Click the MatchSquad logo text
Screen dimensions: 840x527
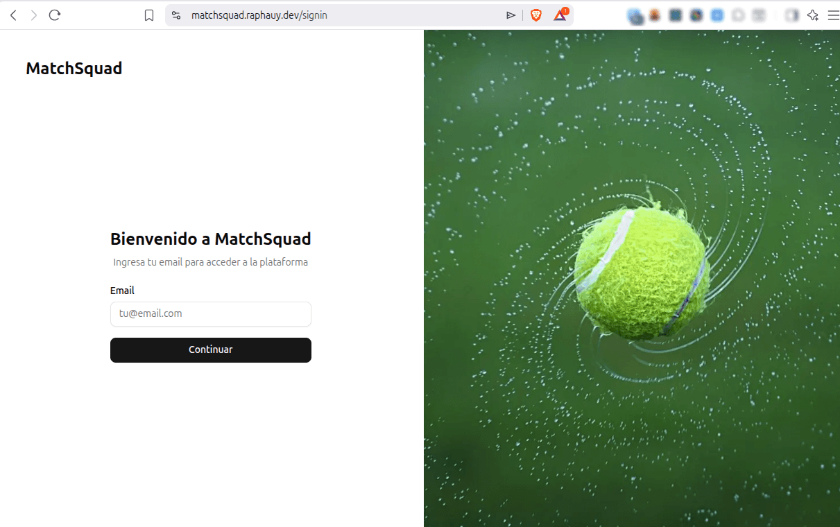click(74, 69)
